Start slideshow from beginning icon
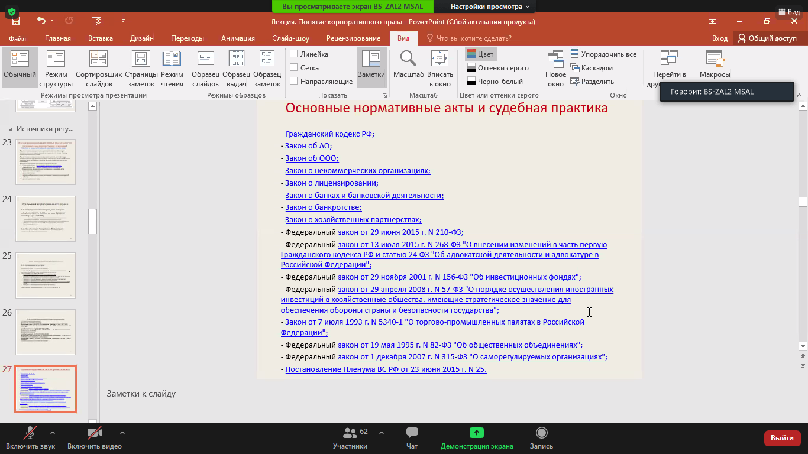808x454 pixels. pyautogui.click(x=97, y=21)
